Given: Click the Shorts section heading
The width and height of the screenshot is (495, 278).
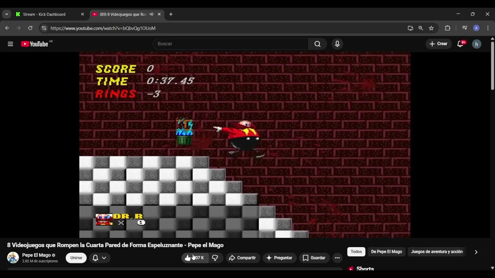Looking at the screenshot, I should point(365,268).
